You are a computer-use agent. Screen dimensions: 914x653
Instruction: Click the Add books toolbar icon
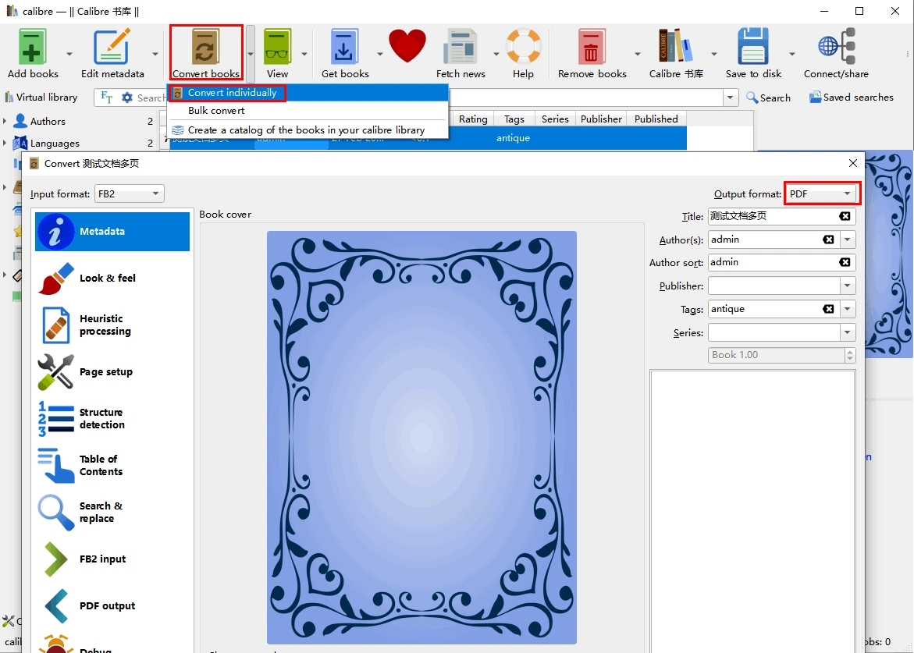tap(33, 48)
